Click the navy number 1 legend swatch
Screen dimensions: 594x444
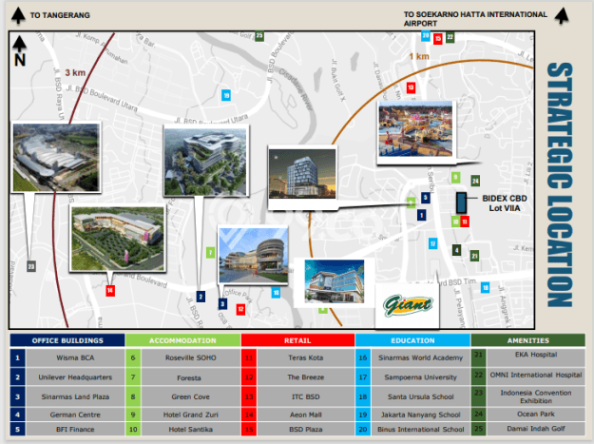coord(17,357)
